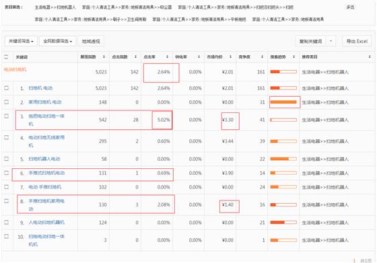Check the box for keyword row 5
The width and height of the screenshot is (377, 263).
(7, 159)
